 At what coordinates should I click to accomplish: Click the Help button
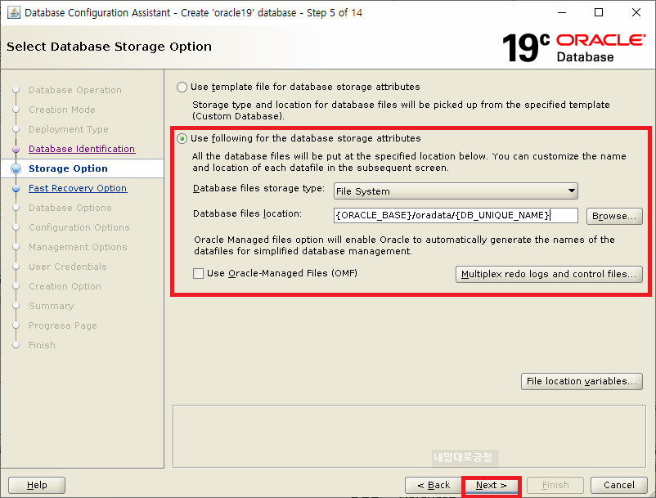[37, 485]
